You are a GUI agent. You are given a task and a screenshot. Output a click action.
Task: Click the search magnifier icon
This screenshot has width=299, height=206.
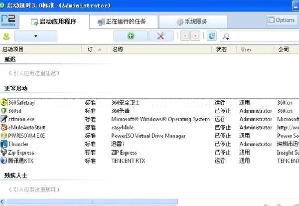tap(226, 36)
